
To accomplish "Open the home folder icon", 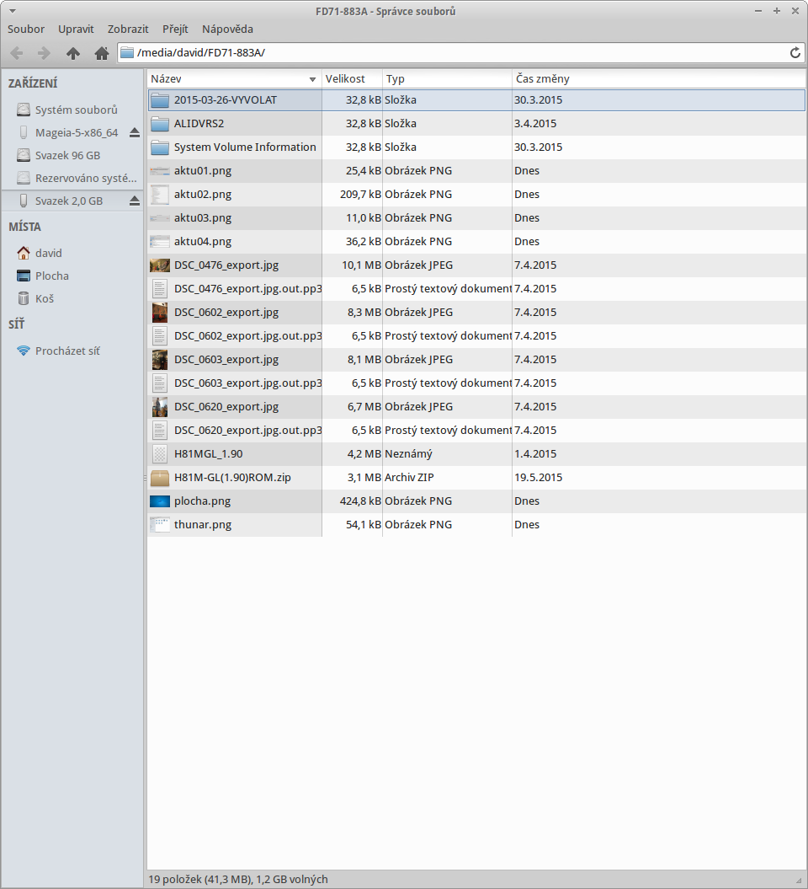I will tap(102, 53).
